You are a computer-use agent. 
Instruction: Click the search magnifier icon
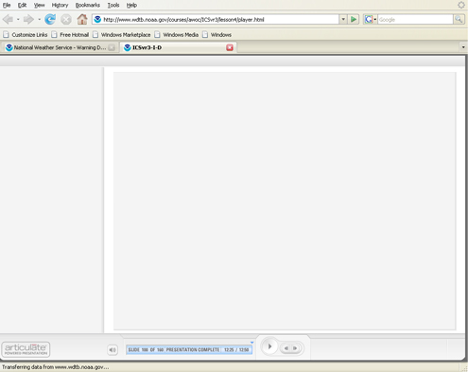(x=459, y=20)
